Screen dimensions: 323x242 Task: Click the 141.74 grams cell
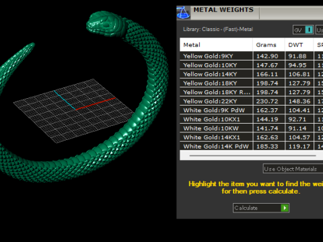[x=269, y=128]
